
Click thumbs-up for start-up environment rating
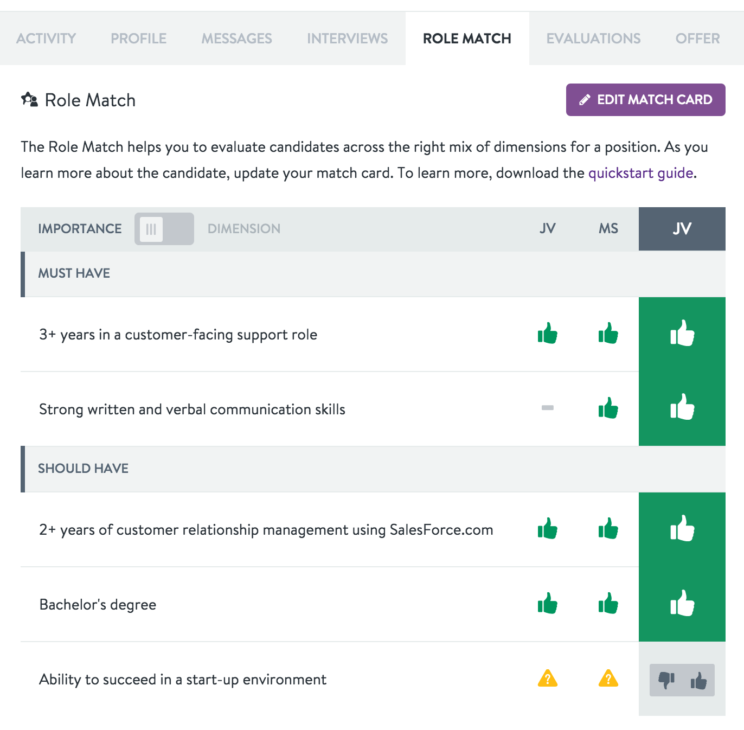(x=698, y=680)
